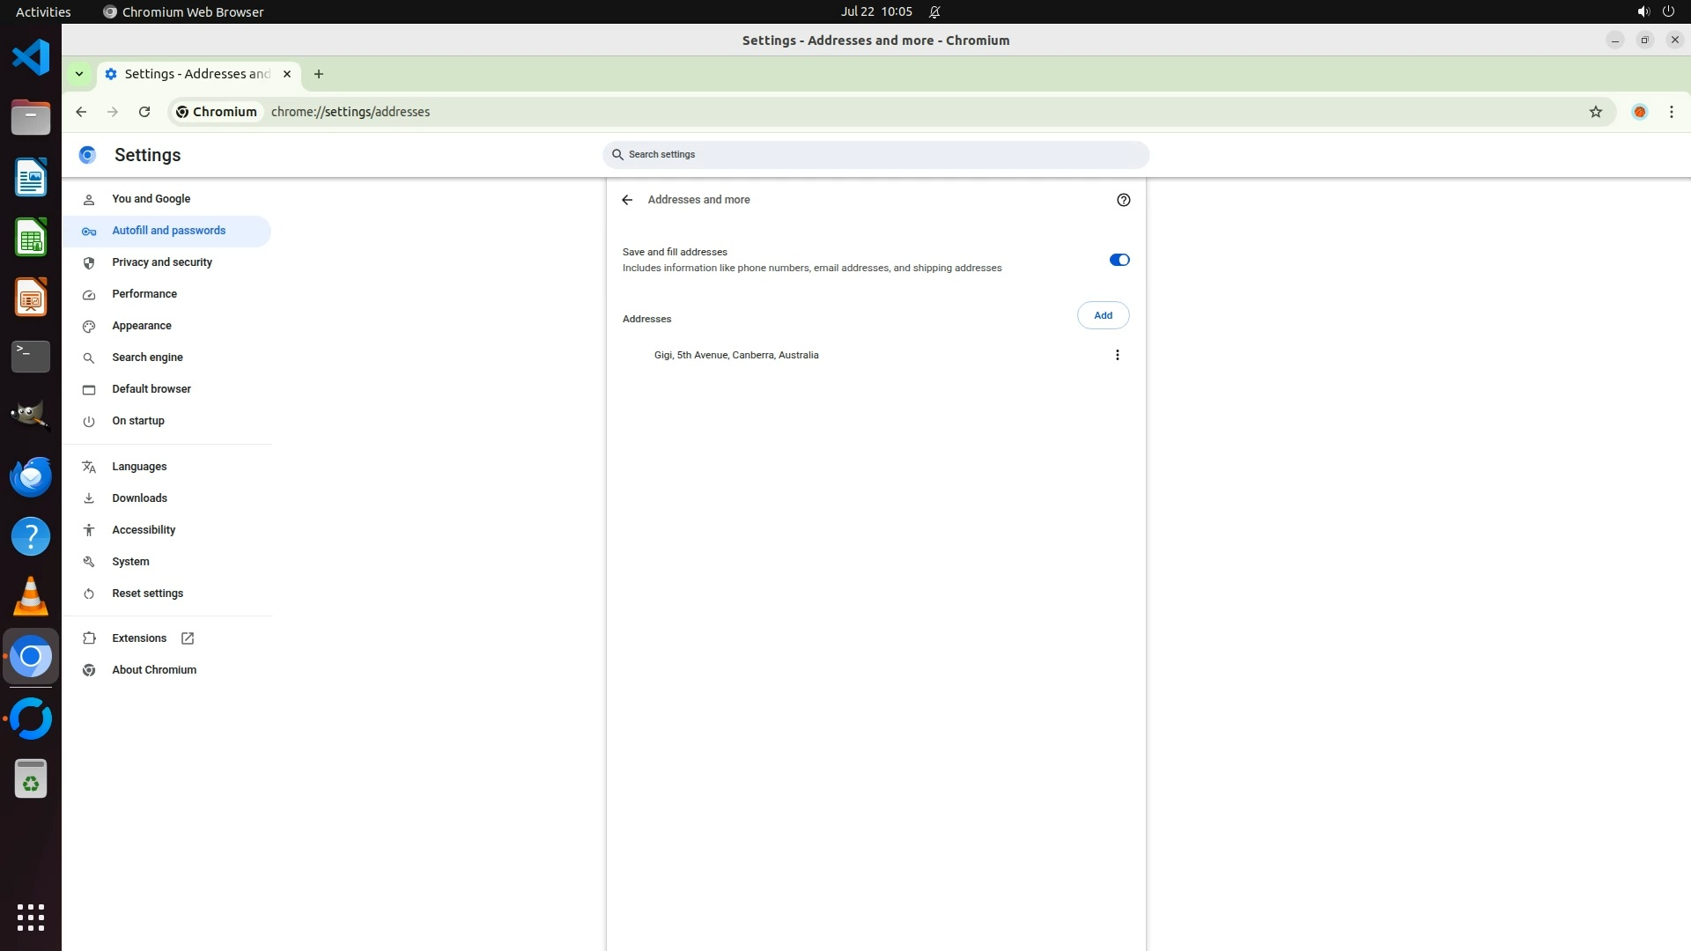Open the profile avatar icon
1691x951 pixels.
(x=1639, y=112)
